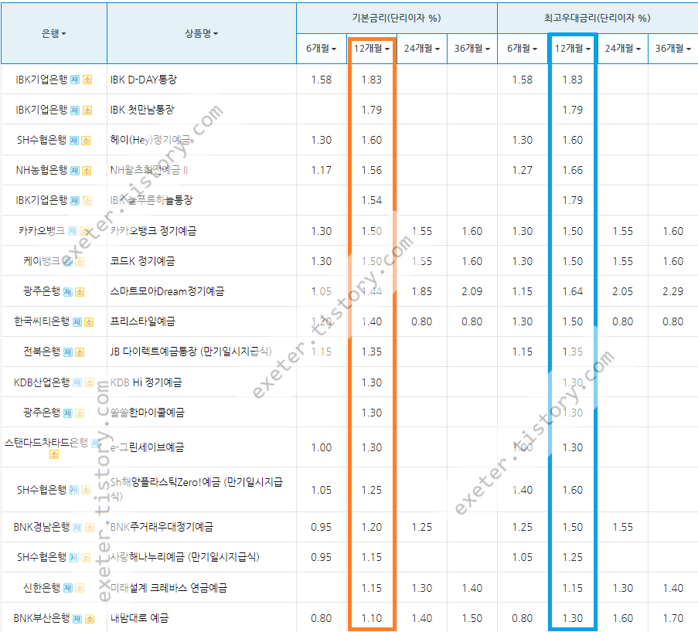The image size is (698, 632).
Task: Select product name KDB Hi 정기예금
Action: point(146,382)
